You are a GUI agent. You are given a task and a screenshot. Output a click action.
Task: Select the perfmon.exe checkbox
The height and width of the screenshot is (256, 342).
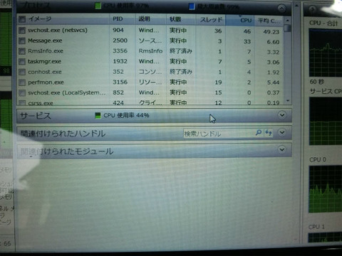pos(22,82)
